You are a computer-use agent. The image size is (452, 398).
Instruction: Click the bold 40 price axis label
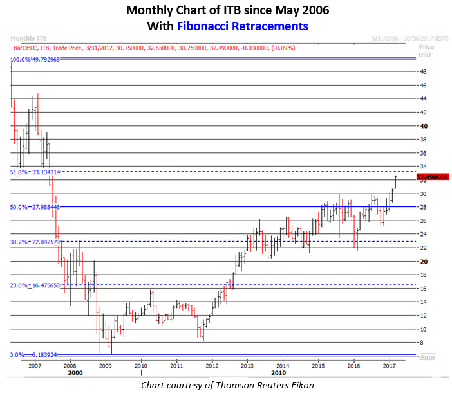click(424, 126)
